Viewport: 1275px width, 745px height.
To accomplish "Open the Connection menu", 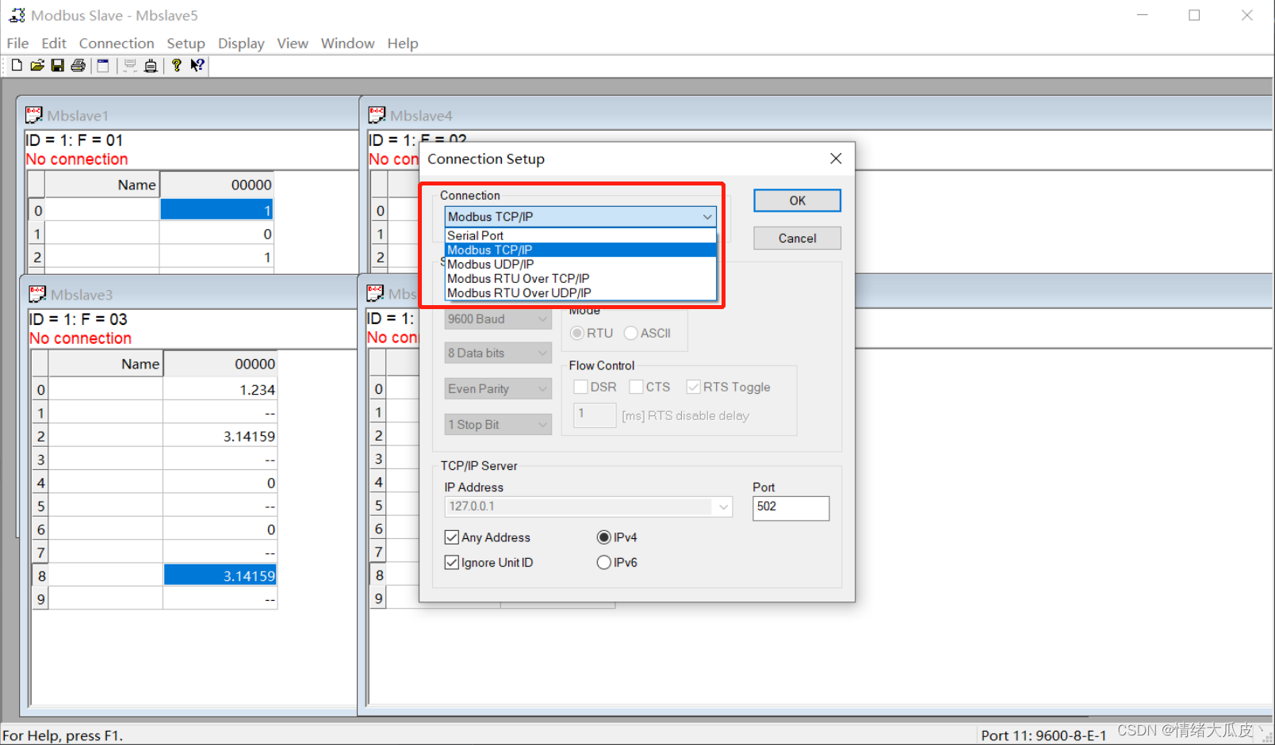I will (x=117, y=43).
